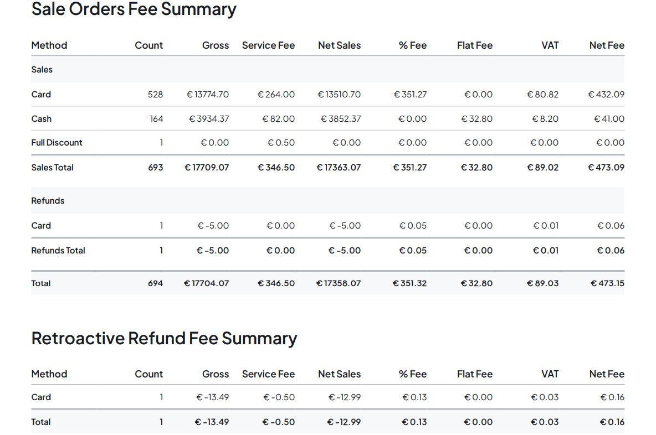Click the € 432.09 Card net fee value
Screen dimensions: 656x435
tap(606, 95)
